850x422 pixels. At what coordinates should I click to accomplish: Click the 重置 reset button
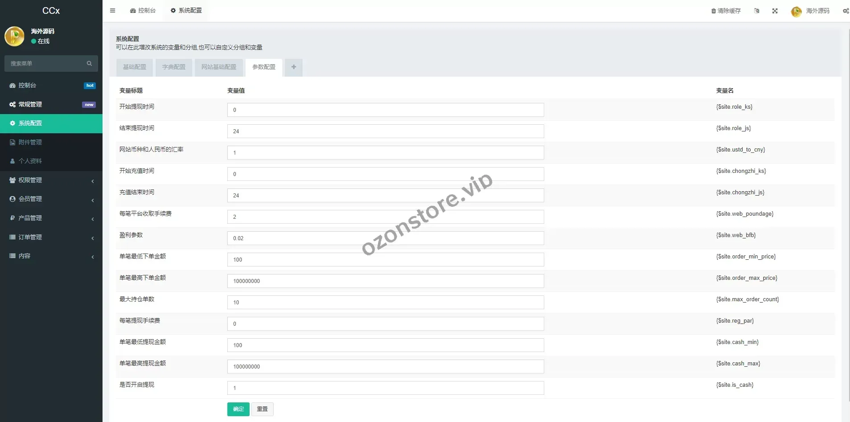262,409
